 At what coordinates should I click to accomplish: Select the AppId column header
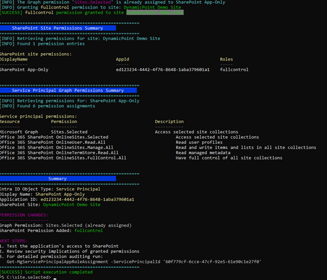tap(122, 59)
